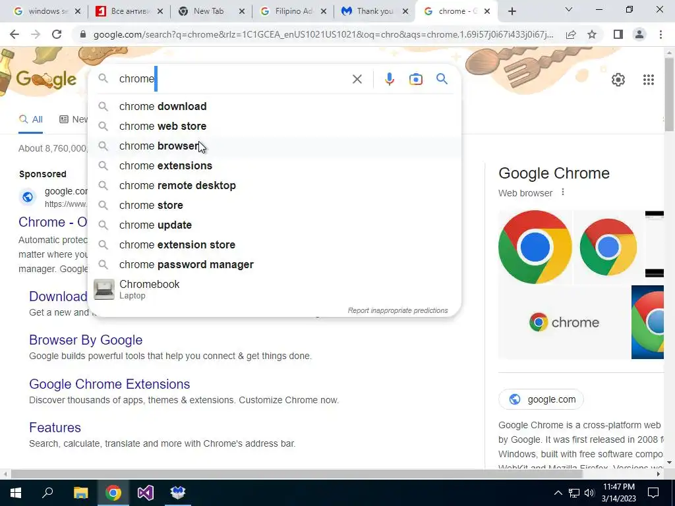Click the Google doodle logo
675x506 pixels.
point(46,79)
